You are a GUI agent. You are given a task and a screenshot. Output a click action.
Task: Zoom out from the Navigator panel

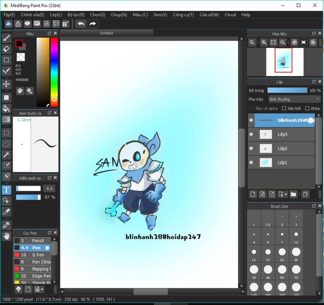point(283,42)
